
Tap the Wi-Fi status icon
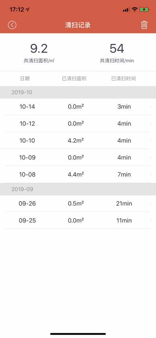click(x=135, y=9)
